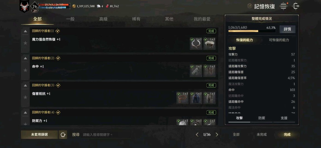Click the search keyword input field

(106, 135)
